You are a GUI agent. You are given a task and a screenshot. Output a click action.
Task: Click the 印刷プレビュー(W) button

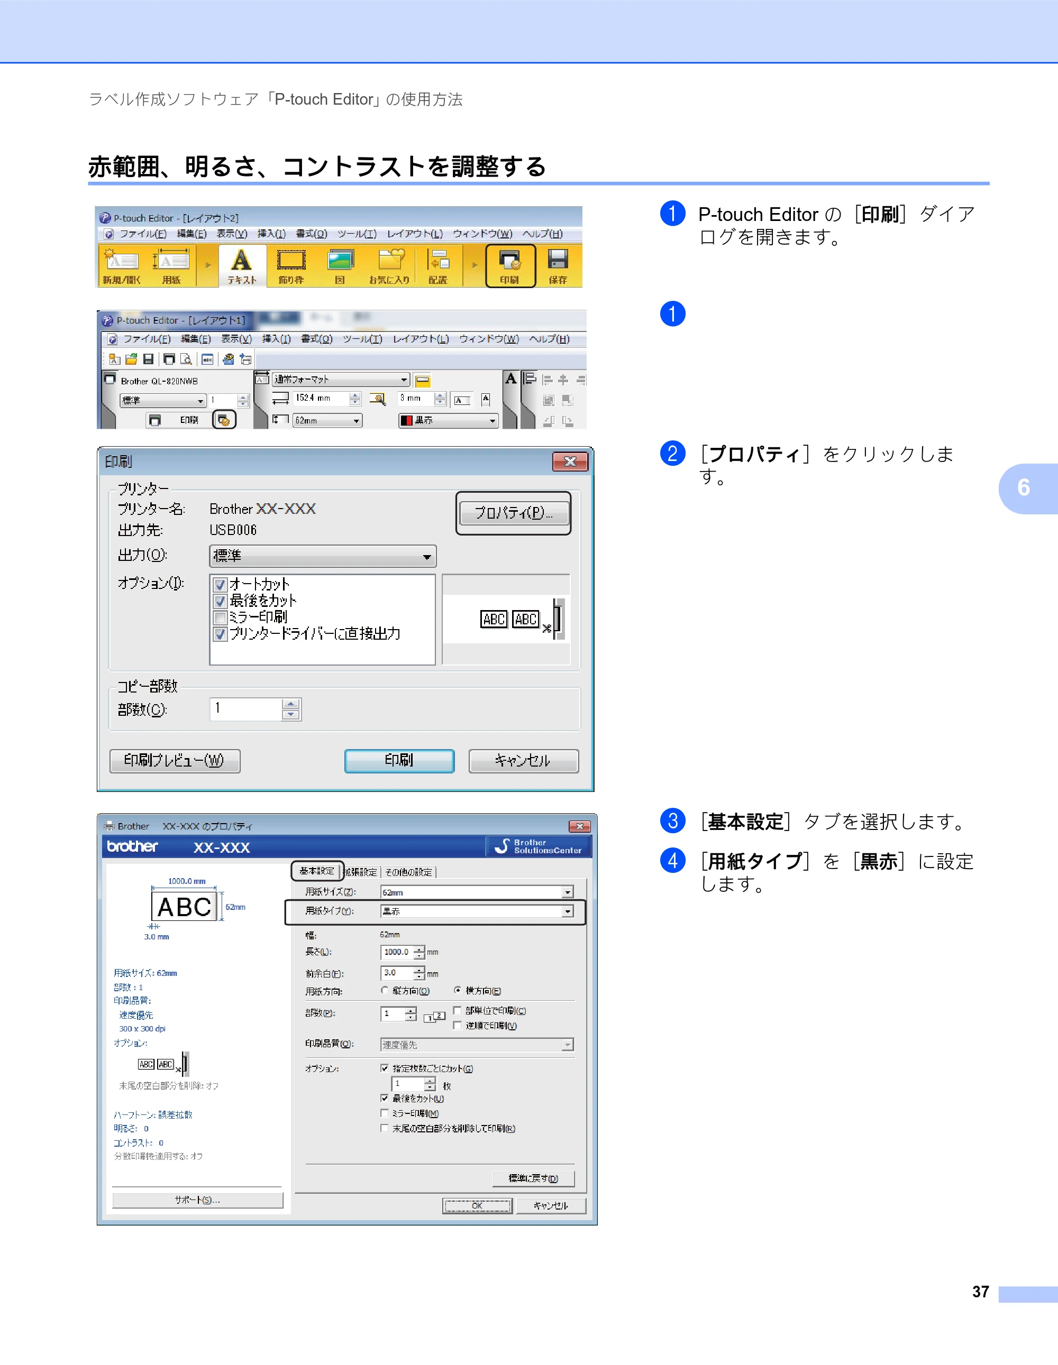coord(175,761)
